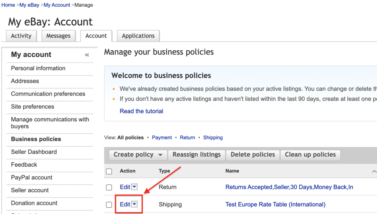Open the Read the tutorial link
The image size is (377, 214).
(141, 111)
